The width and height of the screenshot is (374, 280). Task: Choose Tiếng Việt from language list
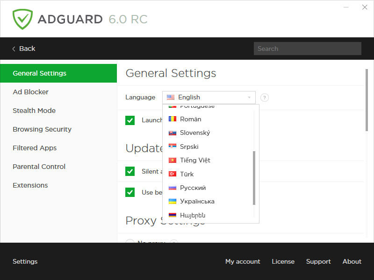click(x=195, y=160)
